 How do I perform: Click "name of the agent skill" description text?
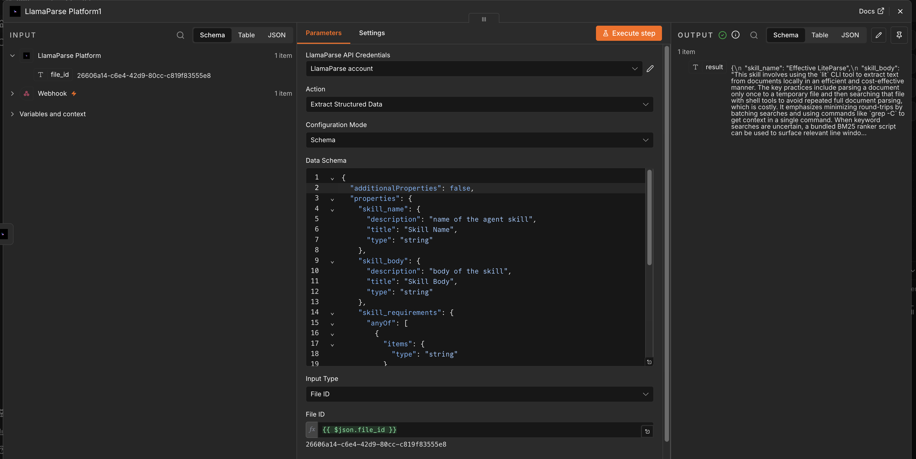pos(480,219)
